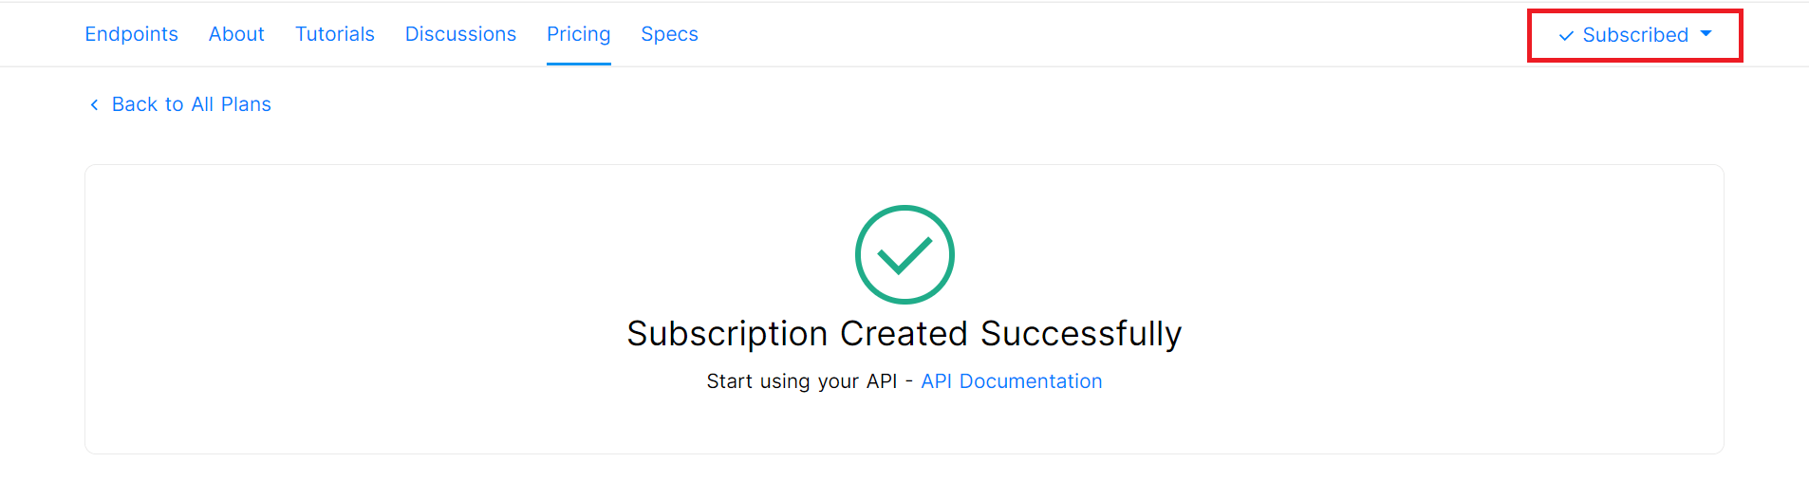Click the checkmark icon next to Subscribed

1566,36
